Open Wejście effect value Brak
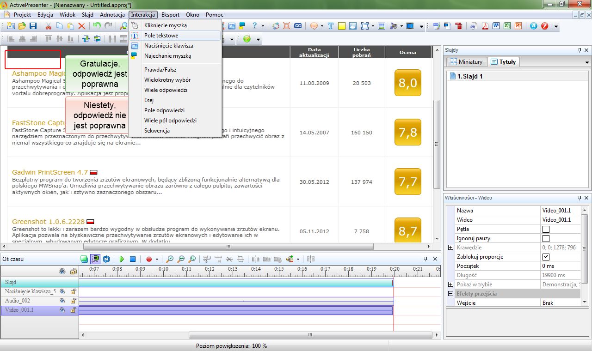Image resolution: width=592 pixels, height=351 pixels. tap(561, 303)
